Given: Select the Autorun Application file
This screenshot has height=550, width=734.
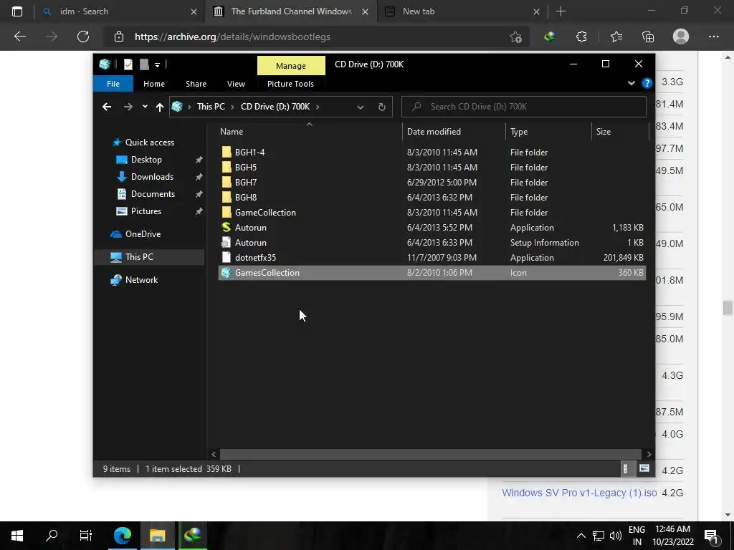Looking at the screenshot, I should point(432,228).
